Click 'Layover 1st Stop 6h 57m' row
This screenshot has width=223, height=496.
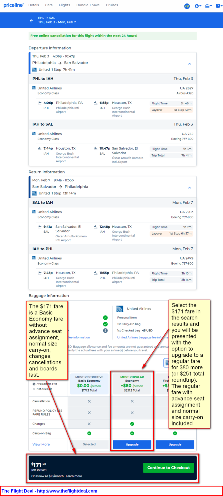[x=171, y=234]
